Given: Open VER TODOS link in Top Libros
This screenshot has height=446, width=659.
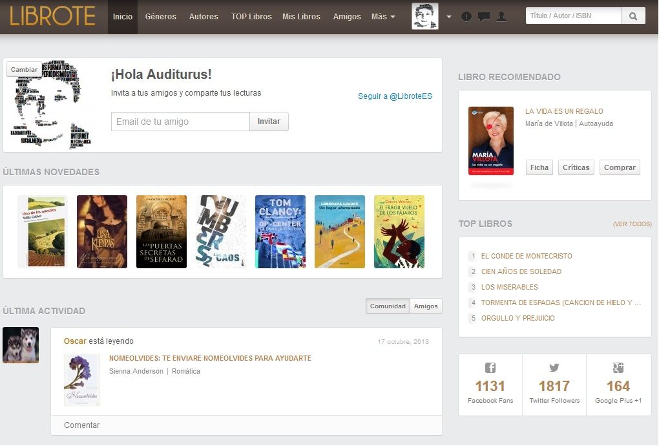Looking at the screenshot, I should [x=632, y=224].
